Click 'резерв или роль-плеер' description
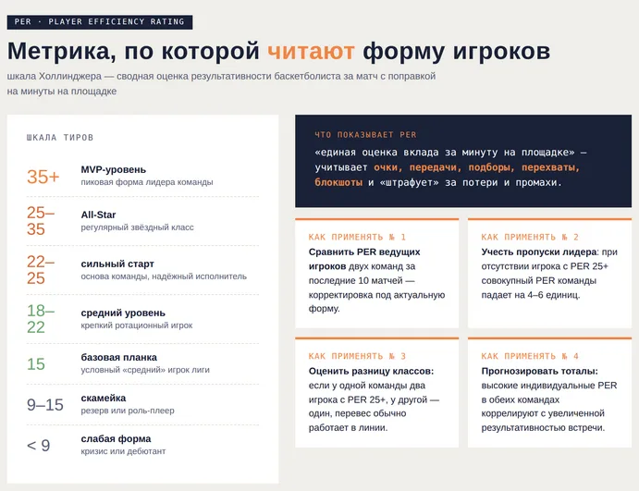 tap(128, 411)
